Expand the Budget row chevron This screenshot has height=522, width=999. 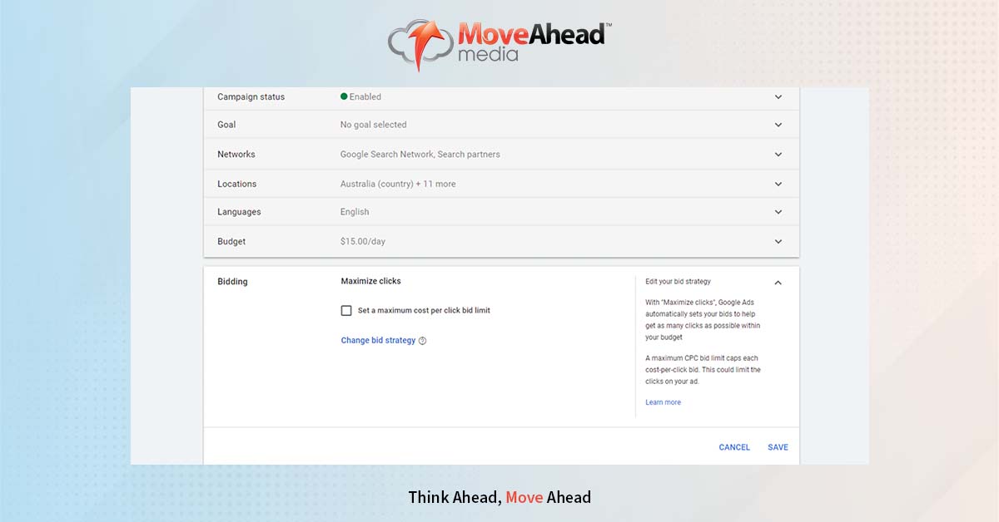click(x=778, y=242)
